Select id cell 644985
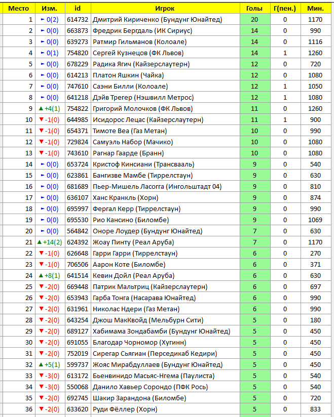Image resolution: width=334 pixels, height=417 pixels. pyautogui.click(x=78, y=119)
